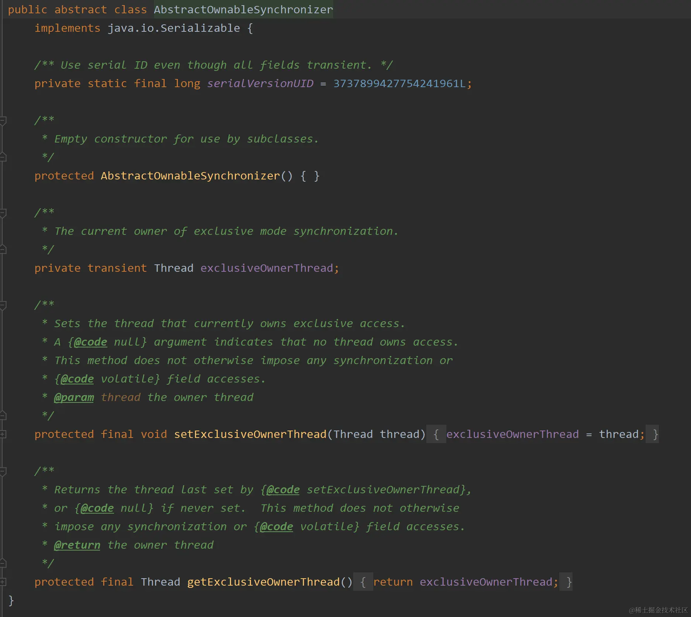Expand the folded setExclusiveOwnerThread method body
This screenshot has width=691, height=617.
click(3, 434)
